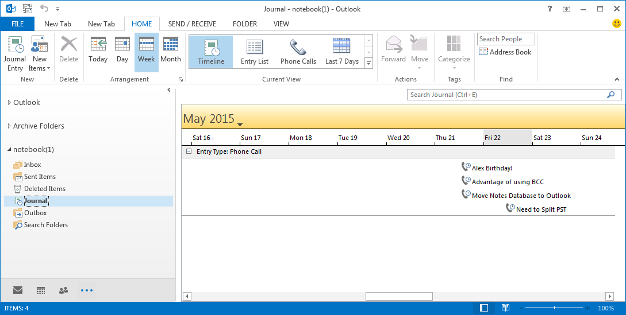The image size is (626, 315).
Task: Switch to Last 7 Days view
Action: [x=342, y=52]
